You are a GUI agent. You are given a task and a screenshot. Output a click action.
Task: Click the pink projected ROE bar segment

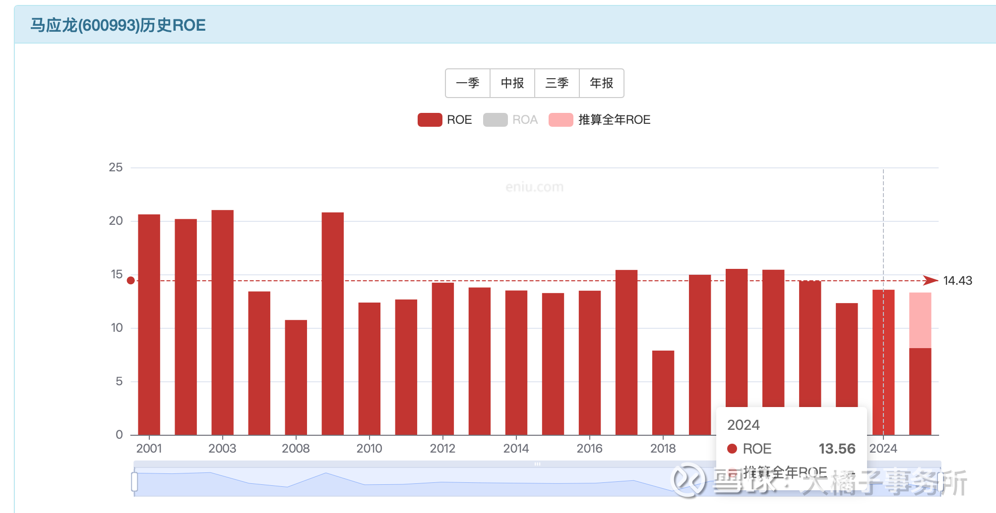[920, 320]
